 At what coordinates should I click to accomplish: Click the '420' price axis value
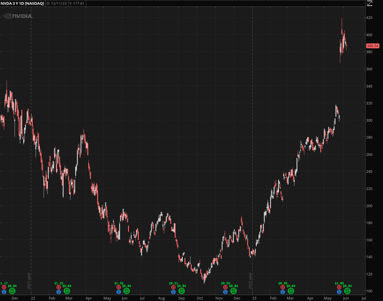369,18
